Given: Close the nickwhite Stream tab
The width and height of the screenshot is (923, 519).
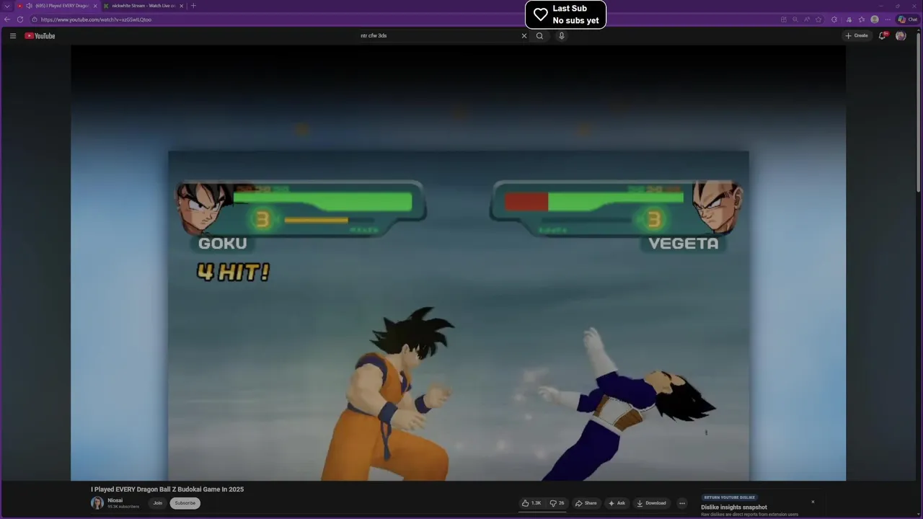Looking at the screenshot, I should click(x=182, y=6).
